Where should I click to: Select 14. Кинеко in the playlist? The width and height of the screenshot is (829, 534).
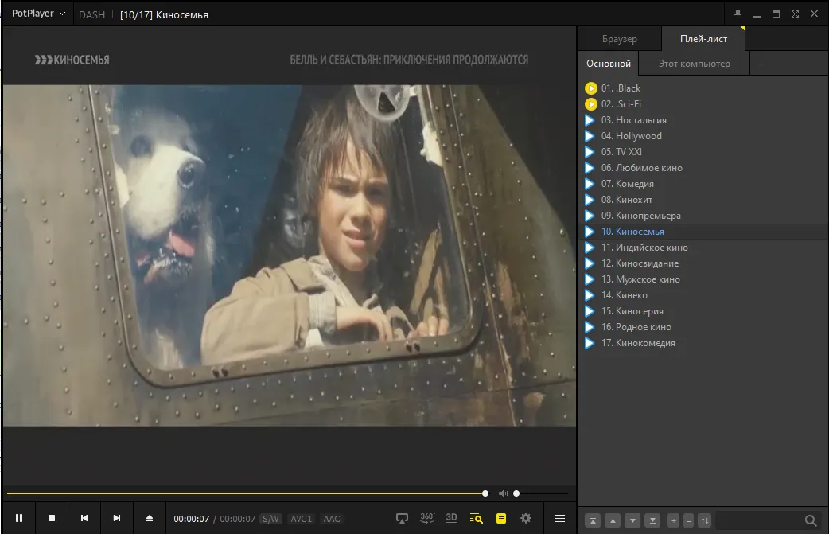[703, 295]
